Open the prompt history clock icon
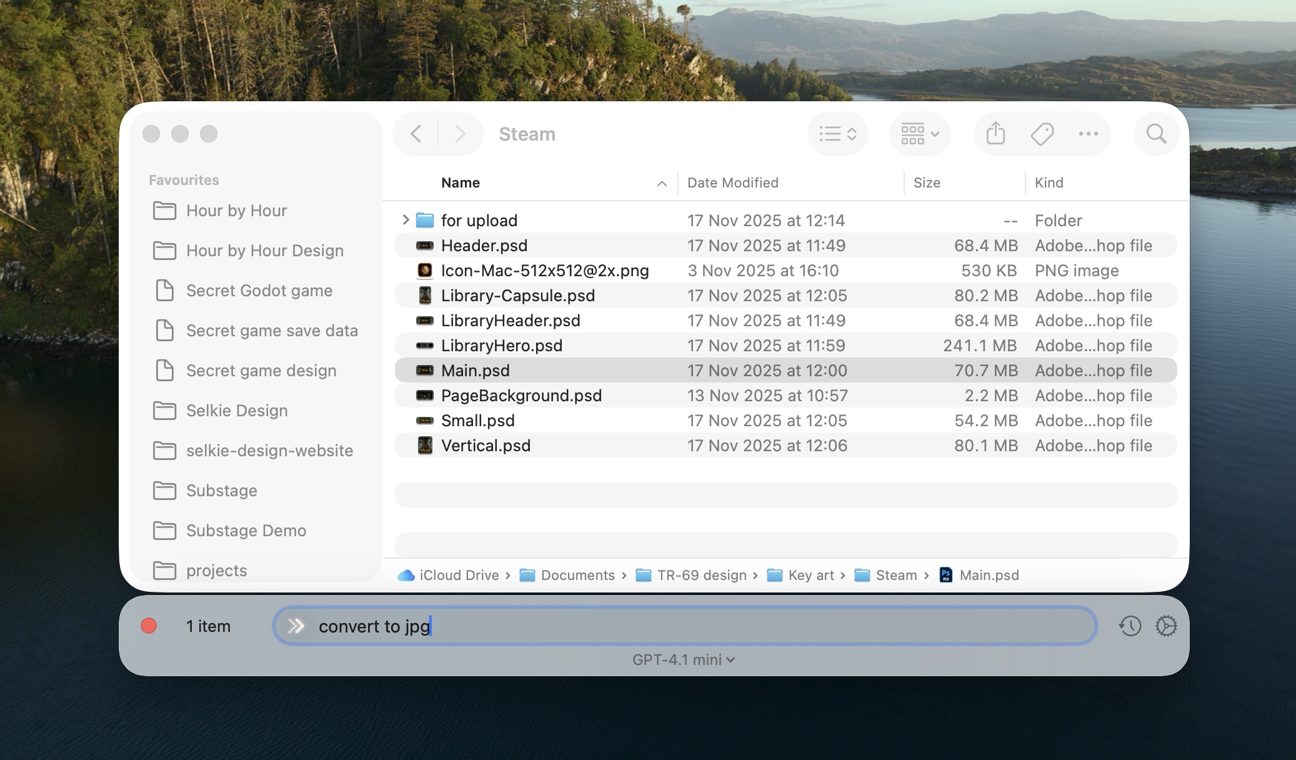 1130,626
